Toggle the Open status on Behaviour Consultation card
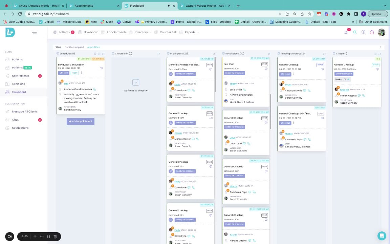This screenshot has height=244, width=390. [x=74, y=73]
